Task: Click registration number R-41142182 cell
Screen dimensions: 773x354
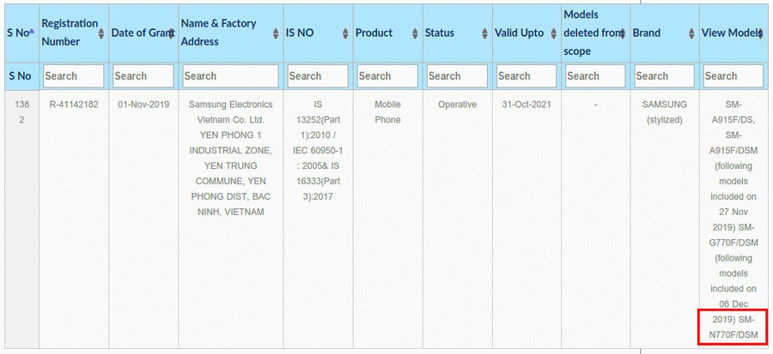Action: coord(73,105)
